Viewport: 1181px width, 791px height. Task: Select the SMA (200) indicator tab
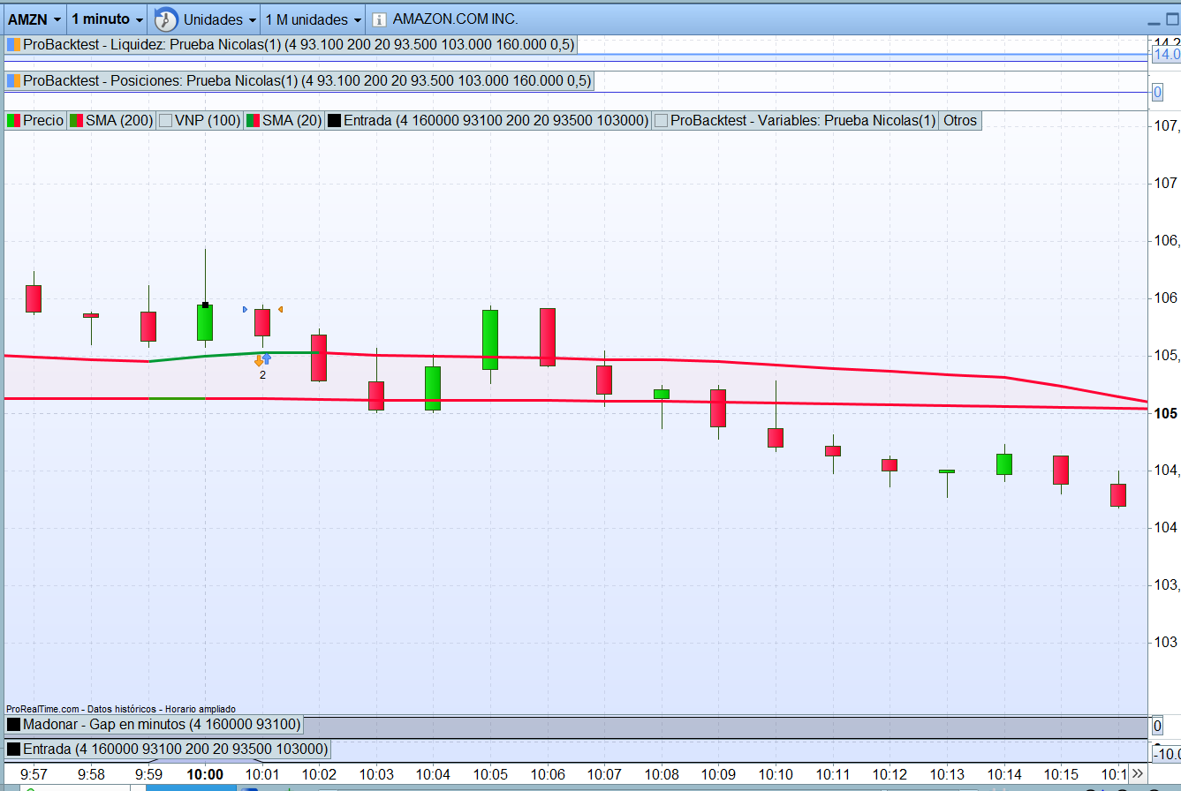pos(111,120)
